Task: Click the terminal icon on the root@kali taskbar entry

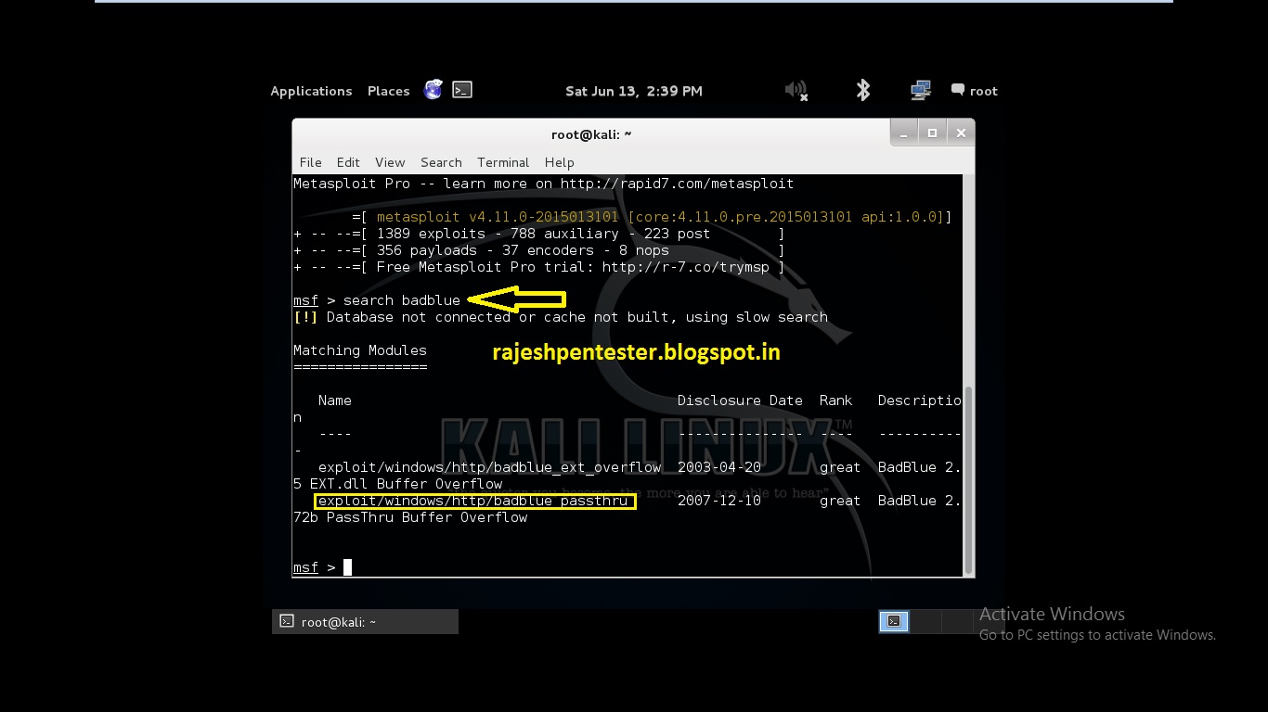Action: click(x=287, y=621)
